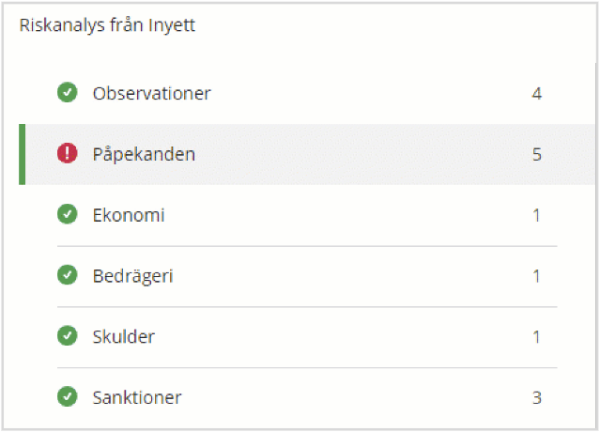The height and width of the screenshot is (432, 600).
Task: Click the Riskanalys från Inyett heading
Action: point(107,25)
